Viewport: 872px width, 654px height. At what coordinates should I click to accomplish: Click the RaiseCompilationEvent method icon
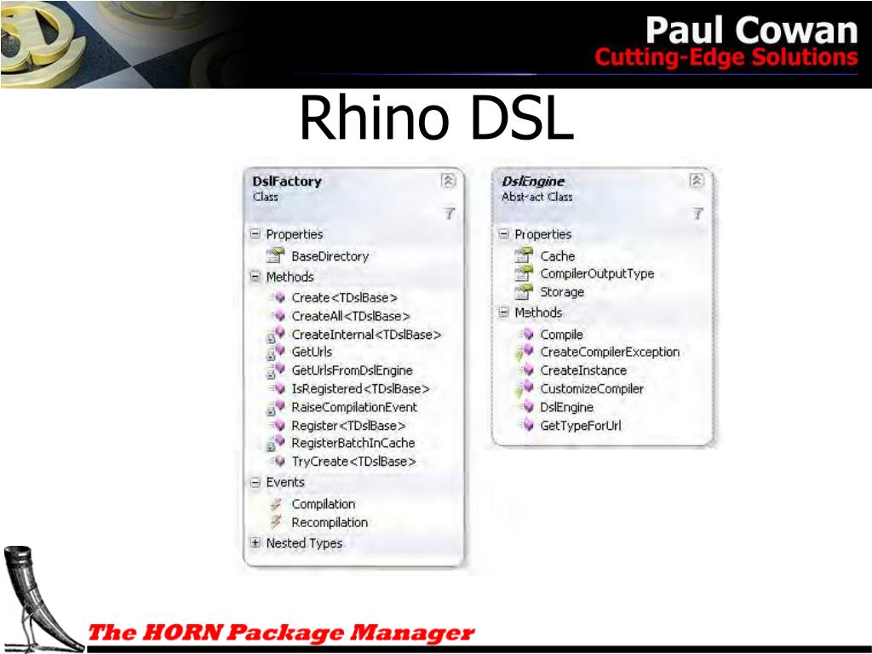(276, 408)
